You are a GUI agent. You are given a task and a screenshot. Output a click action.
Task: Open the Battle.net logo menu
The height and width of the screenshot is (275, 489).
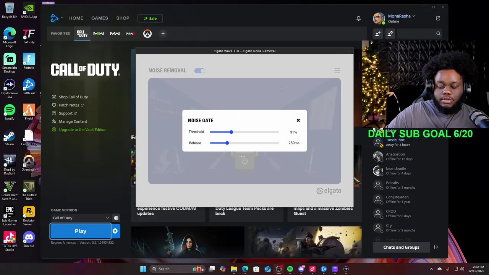coord(57,18)
